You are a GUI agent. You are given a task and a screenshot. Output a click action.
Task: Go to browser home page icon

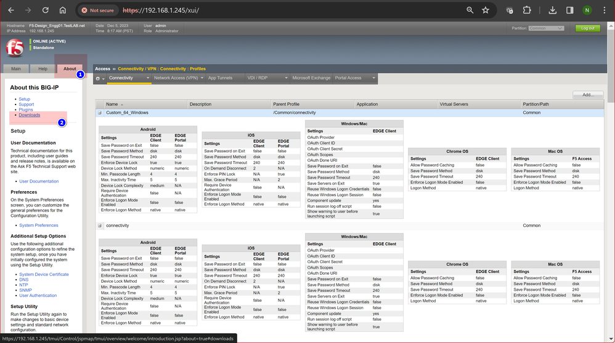pos(63,10)
